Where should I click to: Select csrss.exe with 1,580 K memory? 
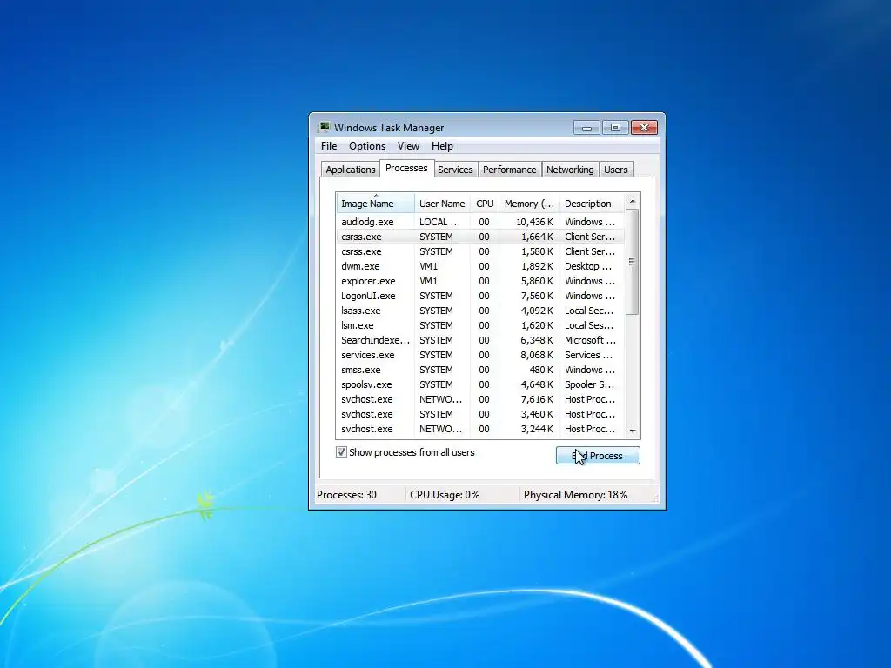(480, 251)
